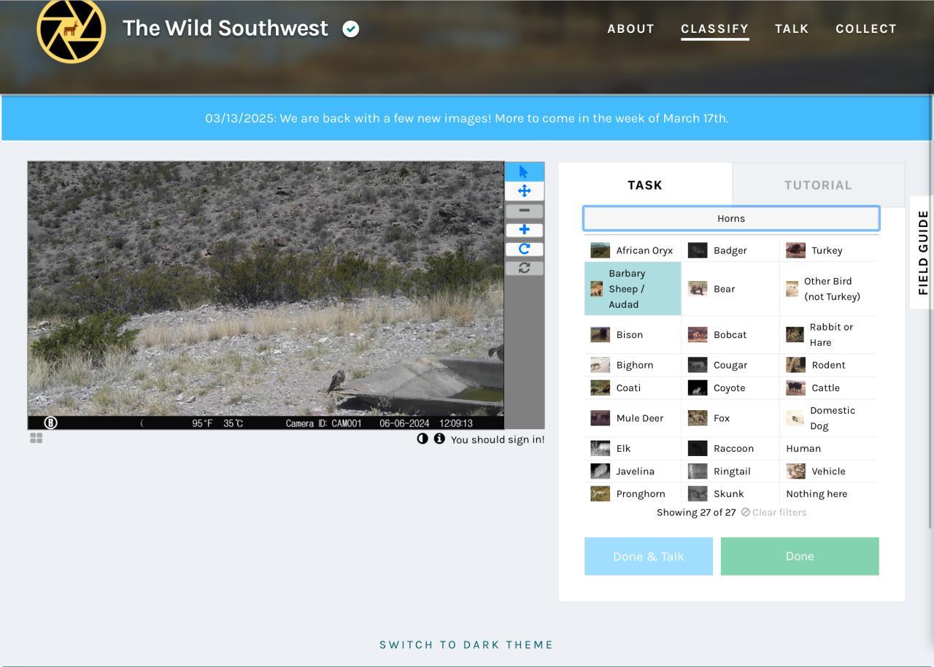Deselect Barbary Sheep / Audad choice
934x667 pixels.
coord(632,289)
